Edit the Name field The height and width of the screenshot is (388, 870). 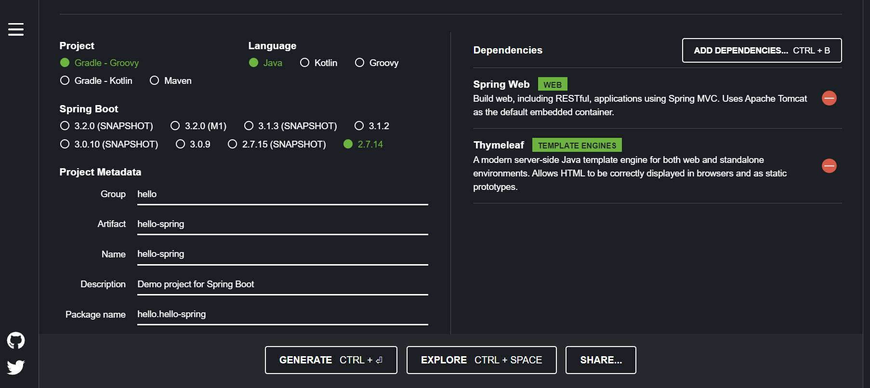pos(283,254)
